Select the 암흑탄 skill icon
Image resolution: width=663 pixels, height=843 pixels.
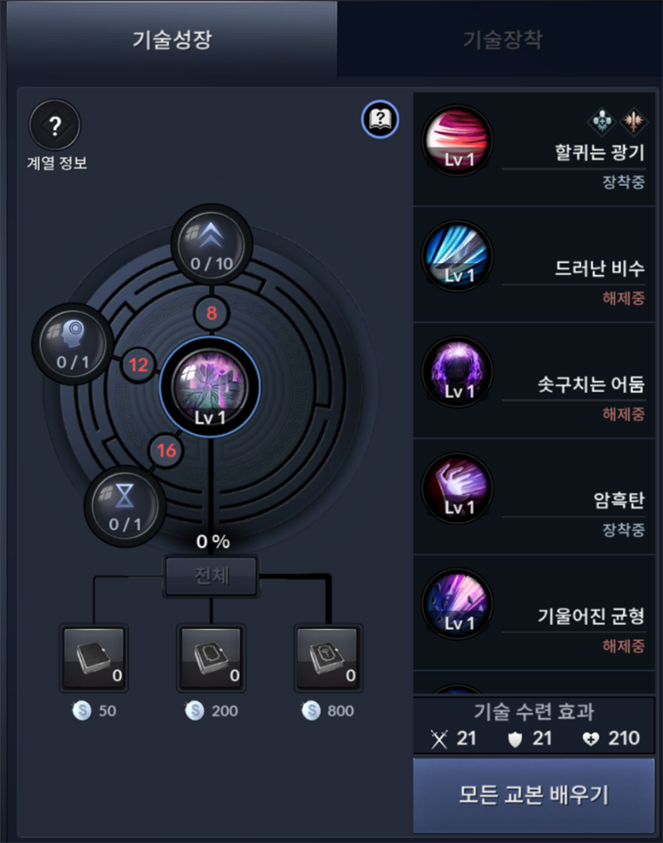[457, 488]
